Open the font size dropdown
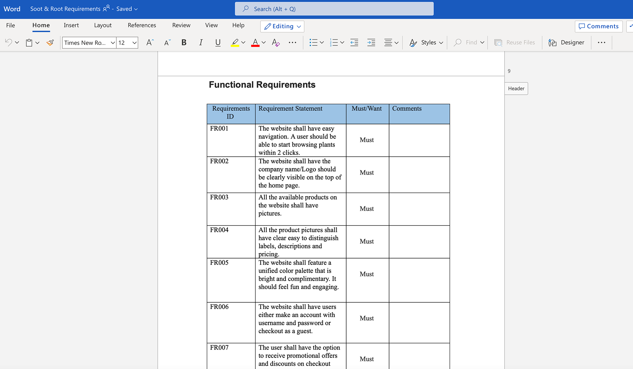 pyautogui.click(x=135, y=43)
